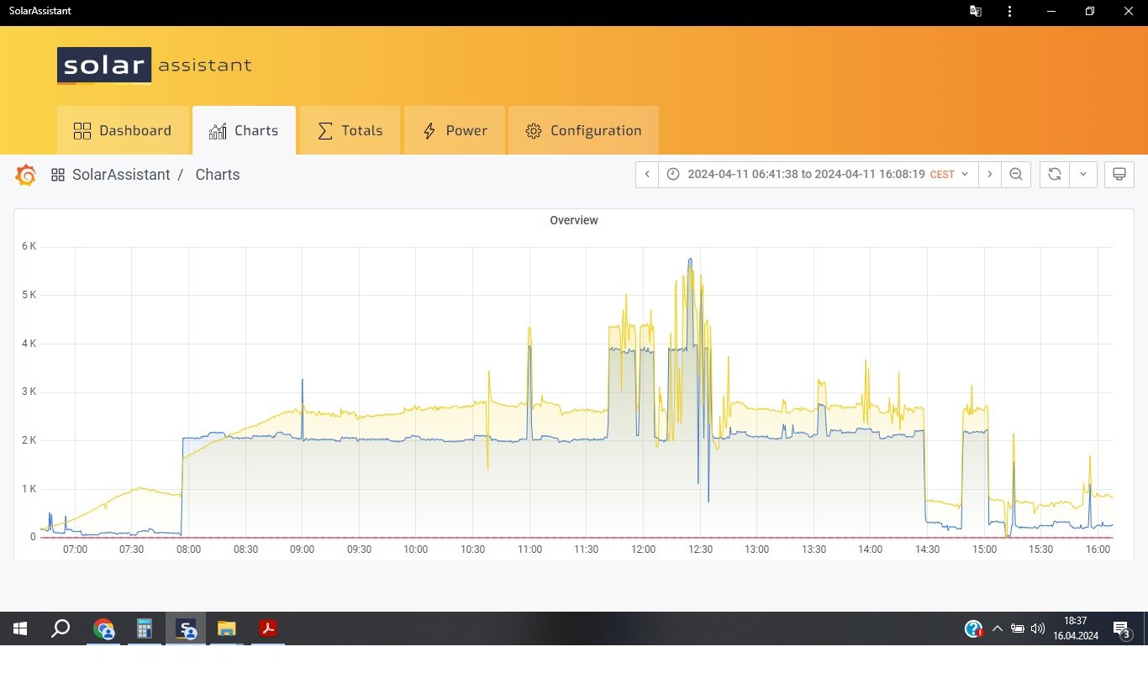Click the dashboards grid icon beside SolarAssistant
Screen dimensions: 1148x673
(x=58, y=175)
